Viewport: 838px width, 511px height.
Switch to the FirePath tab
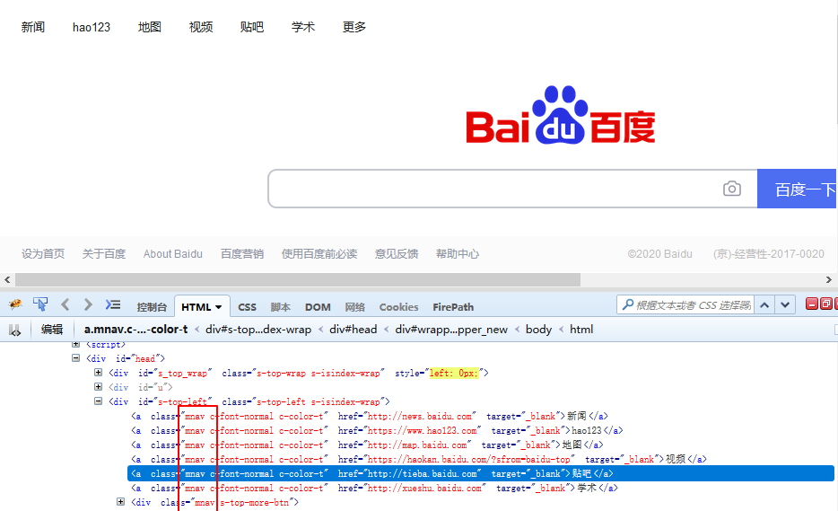coord(453,307)
